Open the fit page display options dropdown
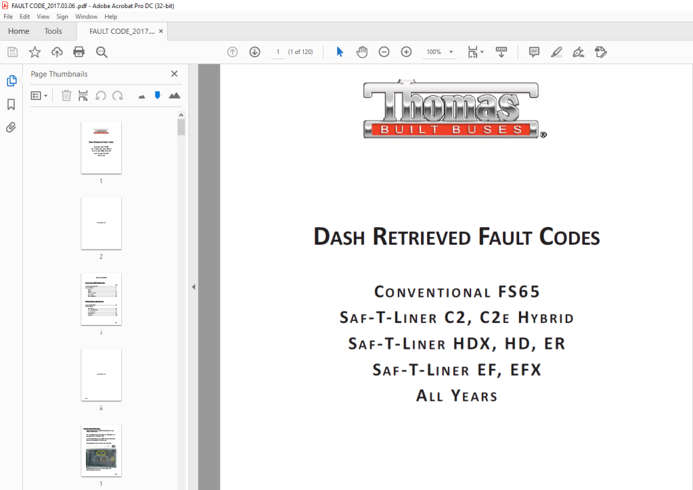693x490 pixels. [476, 52]
